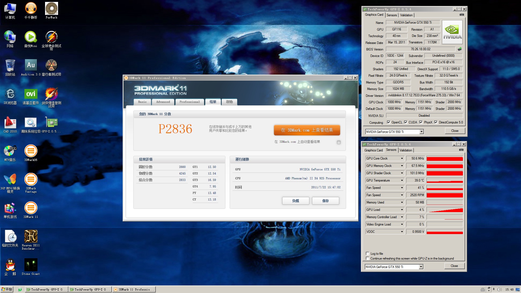Expand the GPU Shader Clock sensor dropdown
The width and height of the screenshot is (521, 293).
click(x=402, y=173)
